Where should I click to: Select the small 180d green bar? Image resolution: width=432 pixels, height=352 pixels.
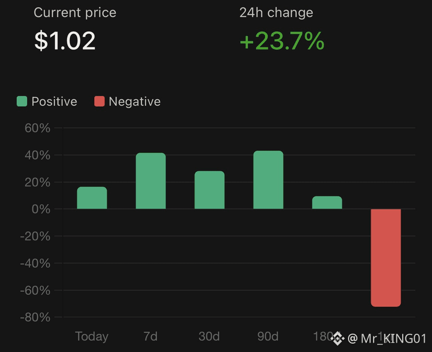(327, 203)
